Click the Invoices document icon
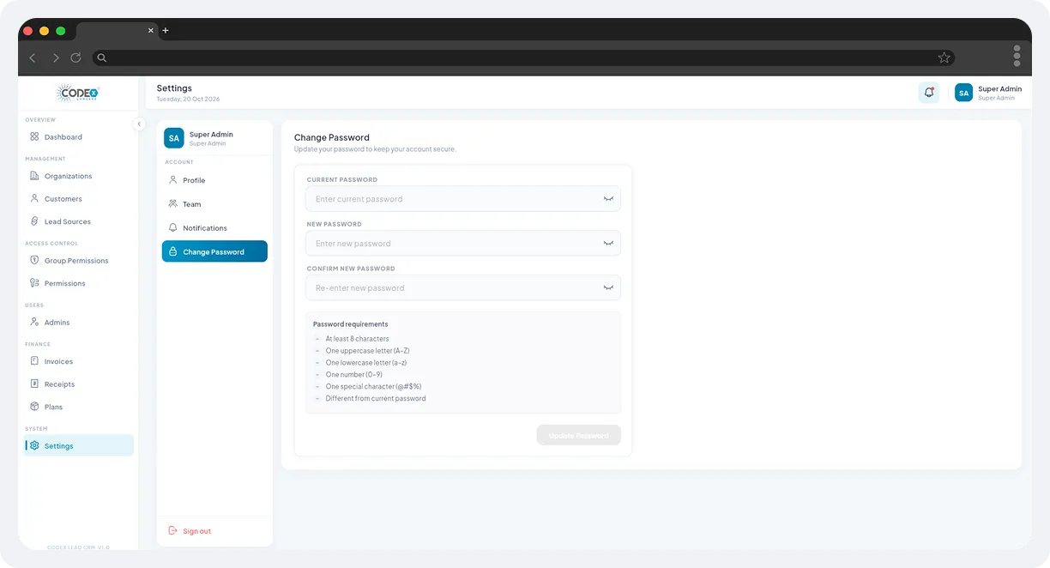1050x568 pixels. point(34,361)
